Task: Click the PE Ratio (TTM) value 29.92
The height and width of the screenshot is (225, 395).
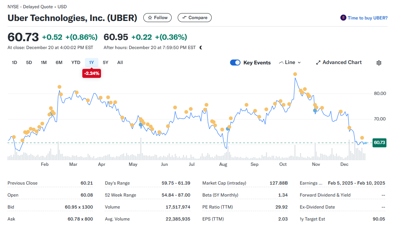Action: click(281, 207)
